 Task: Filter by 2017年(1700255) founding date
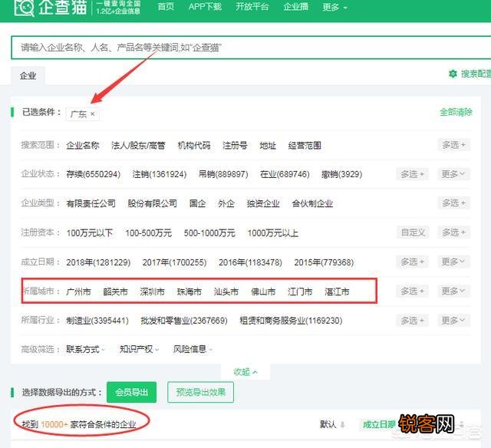pyautogui.click(x=174, y=262)
